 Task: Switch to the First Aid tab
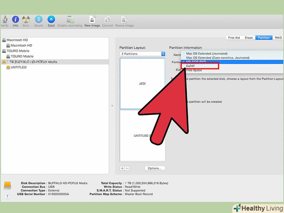234,38
